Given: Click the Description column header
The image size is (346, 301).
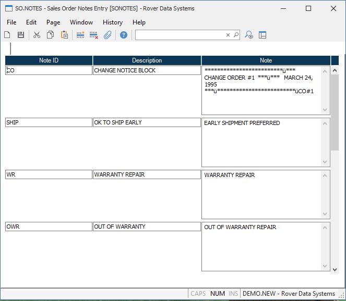Looking at the screenshot, I should (147, 60).
